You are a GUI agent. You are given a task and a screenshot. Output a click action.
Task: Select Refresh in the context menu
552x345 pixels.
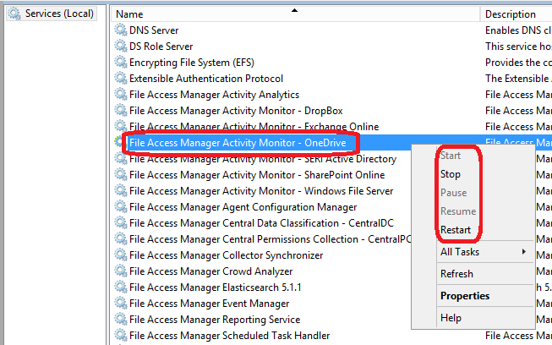(x=456, y=274)
